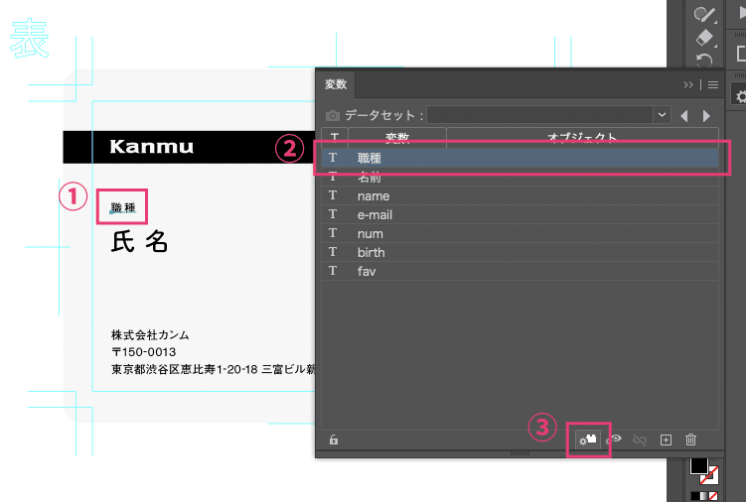Select the 職種 variable row
This screenshot has height=502, width=746.
tap(520, 158)
